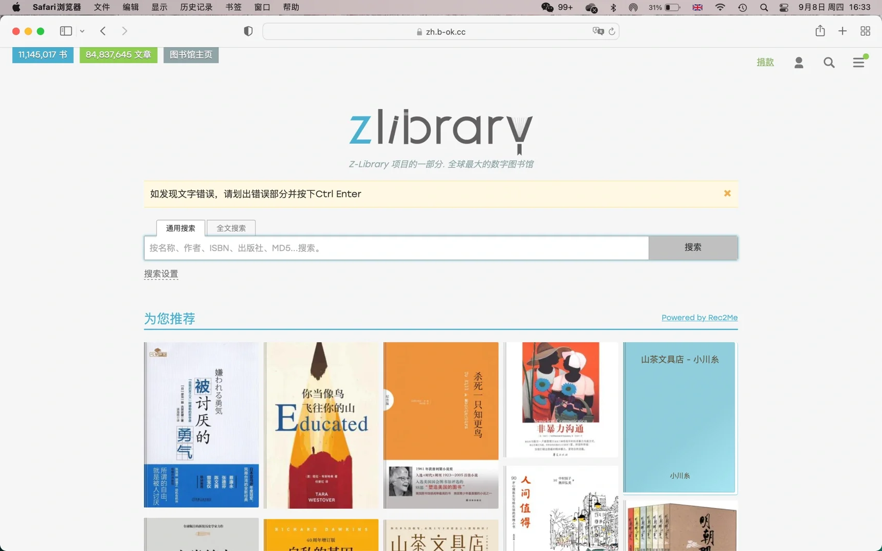Click the header search magnifier icon
Viewport: 882px width, 551px height.
point(829,63)
